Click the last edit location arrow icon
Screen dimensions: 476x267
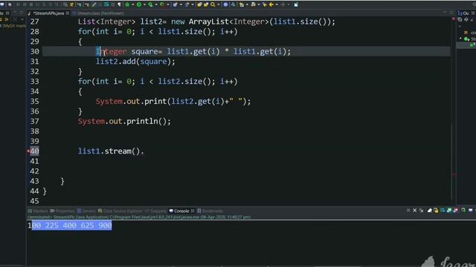click(265, 4)
